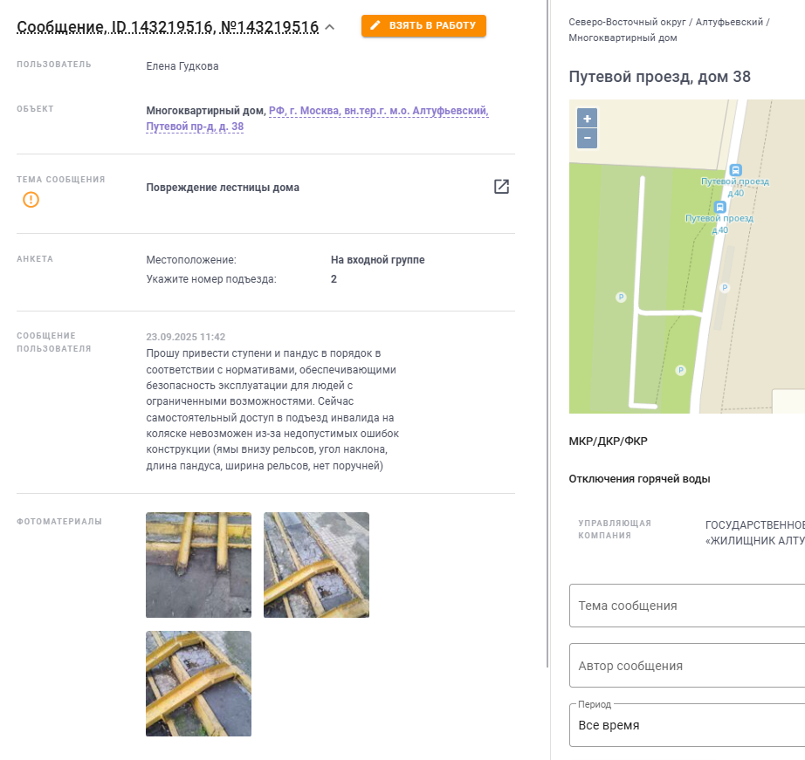Collapse message header chevron next to ID
This screenshot has height=760, width=805.
[330, 27]
